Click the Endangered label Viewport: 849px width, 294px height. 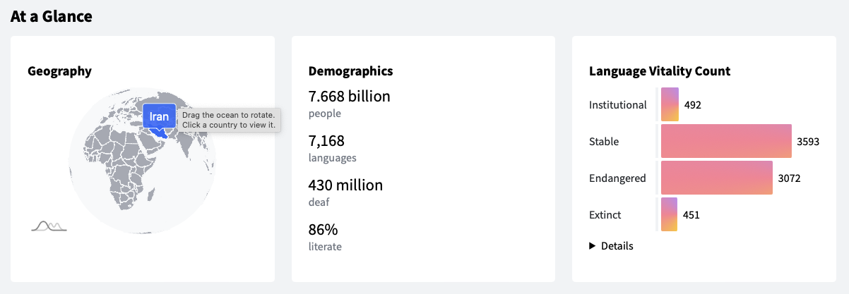(x=617, y=178)
